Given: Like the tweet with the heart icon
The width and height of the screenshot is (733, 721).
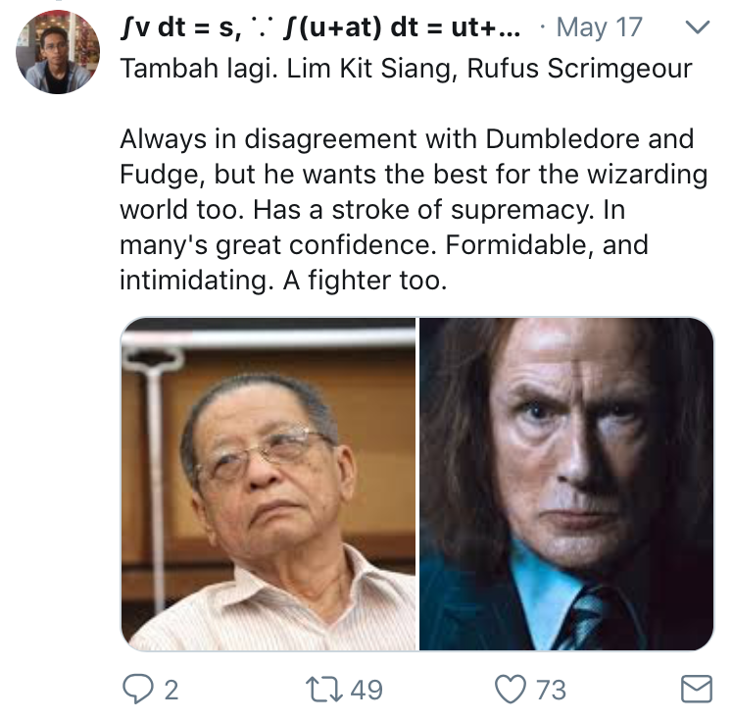Looking at the screenshot, I should 511,690.
